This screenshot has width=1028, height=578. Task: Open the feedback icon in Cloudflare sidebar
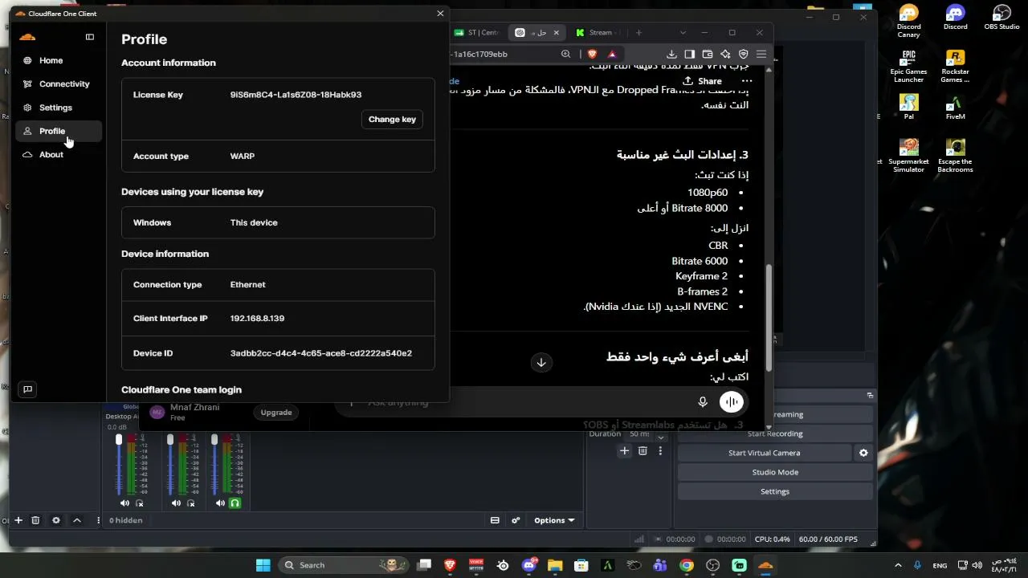[27, 389]
